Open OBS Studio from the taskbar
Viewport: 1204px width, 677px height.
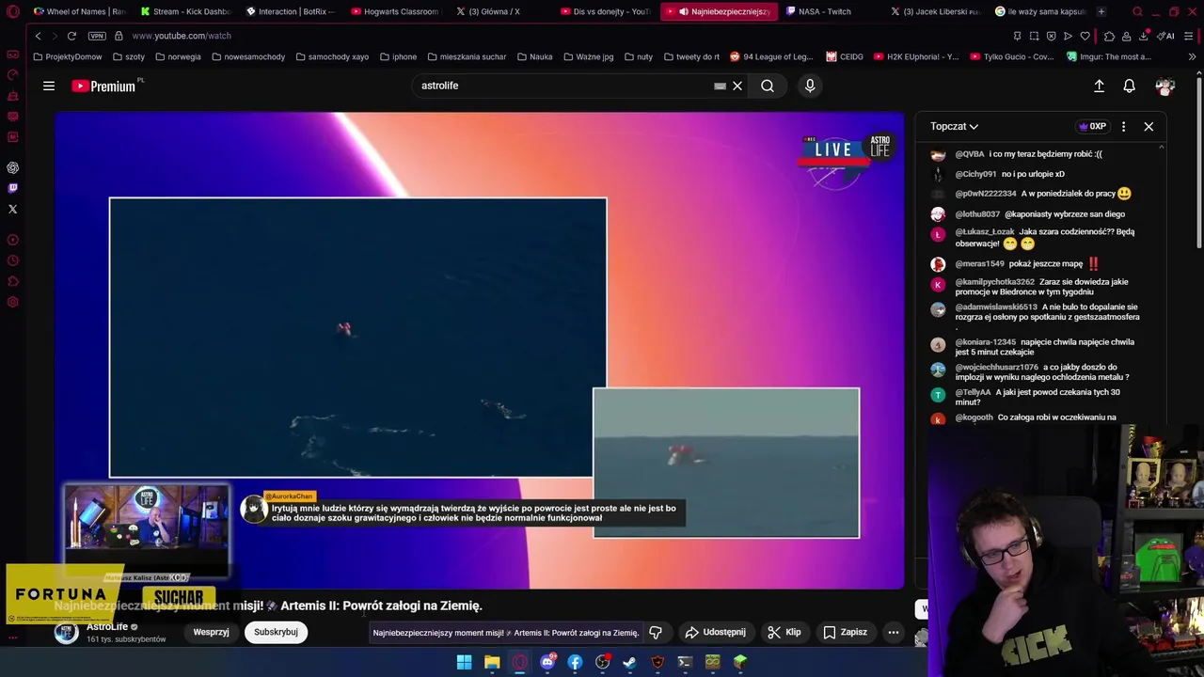pos(603,662)
